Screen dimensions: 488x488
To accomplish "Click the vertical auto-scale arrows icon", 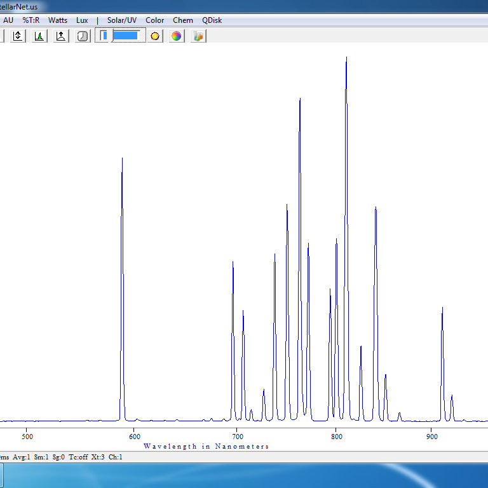I will coord(18,36).
